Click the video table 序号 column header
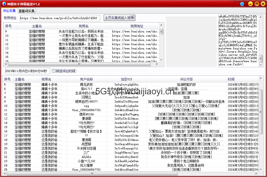Viewport: 267px width, 177px height. click(10, 26)
